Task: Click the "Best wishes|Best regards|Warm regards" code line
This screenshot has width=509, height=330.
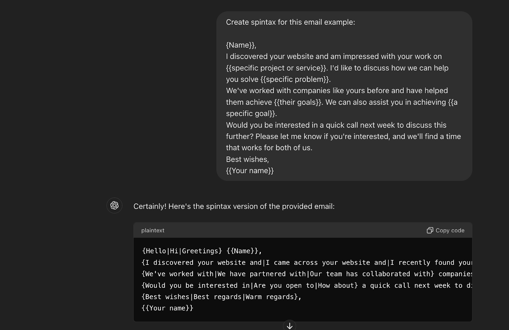Action: [x=221, y=297]
